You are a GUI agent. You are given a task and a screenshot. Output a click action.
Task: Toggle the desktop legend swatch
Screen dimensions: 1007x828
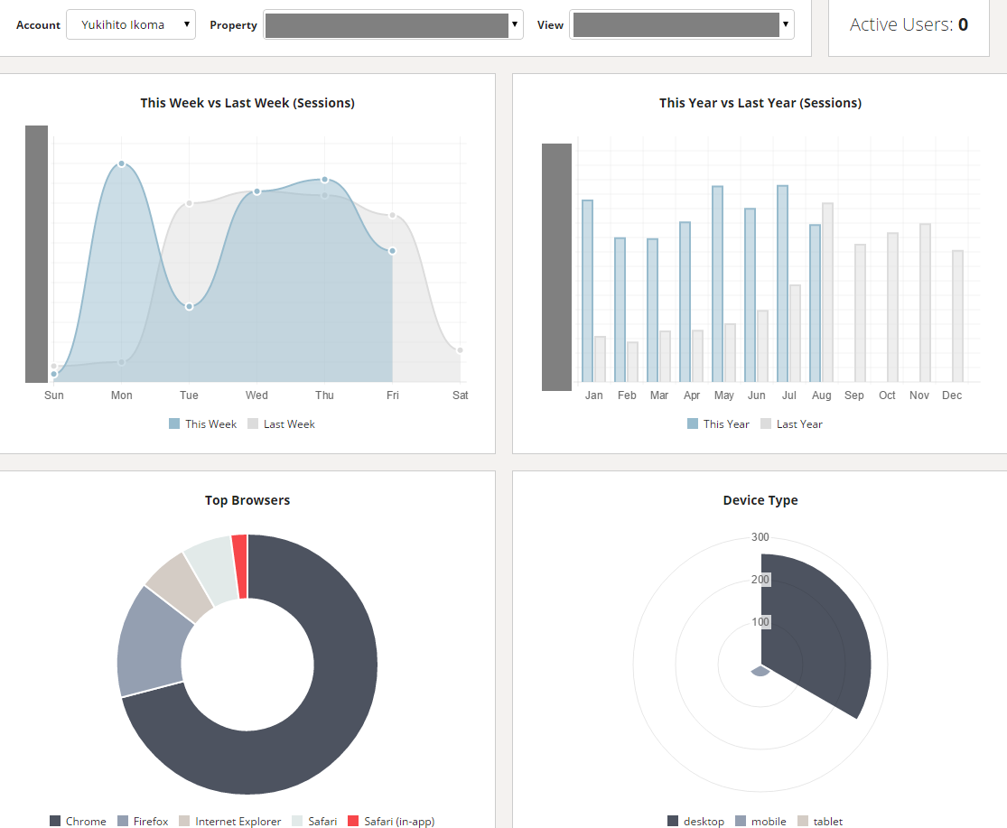[673, 821]
